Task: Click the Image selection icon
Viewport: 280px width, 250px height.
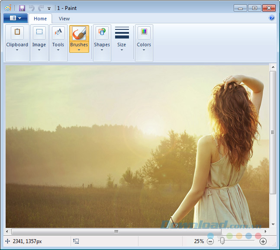Action: coord(39,33)
